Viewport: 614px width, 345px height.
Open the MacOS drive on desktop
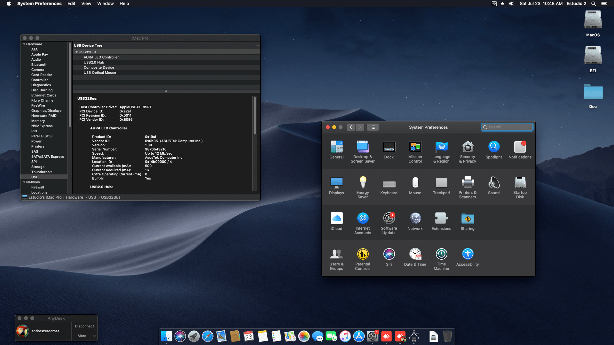[593, 20]
